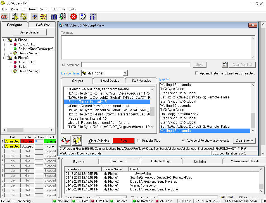This screenshot has height=203, width=266.
Task: Open the Detected Digits tab
Action: click(x=161, y=161)
